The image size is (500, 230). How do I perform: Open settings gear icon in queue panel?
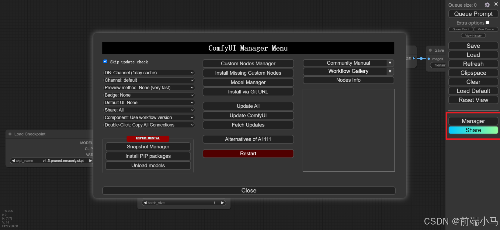pos(487,5)
